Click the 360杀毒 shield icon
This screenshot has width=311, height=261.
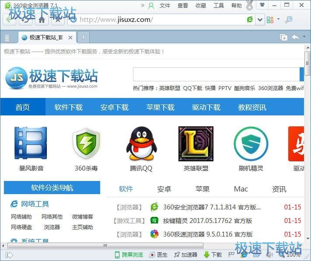click(86, 144)
